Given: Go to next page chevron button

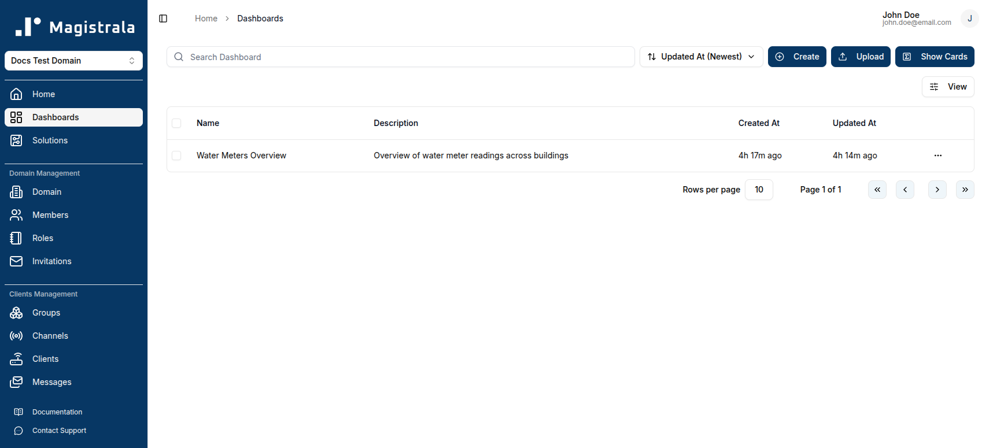Looking at the screenshot, I should [937, 190].
